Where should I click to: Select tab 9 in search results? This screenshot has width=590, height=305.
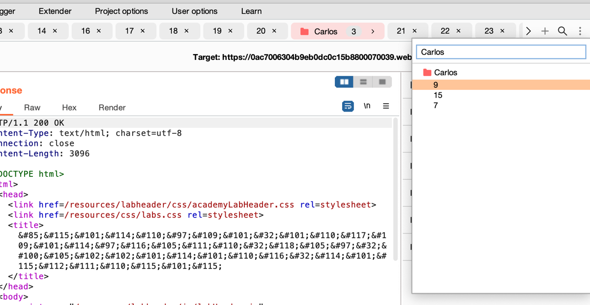(x=501, y=85)
